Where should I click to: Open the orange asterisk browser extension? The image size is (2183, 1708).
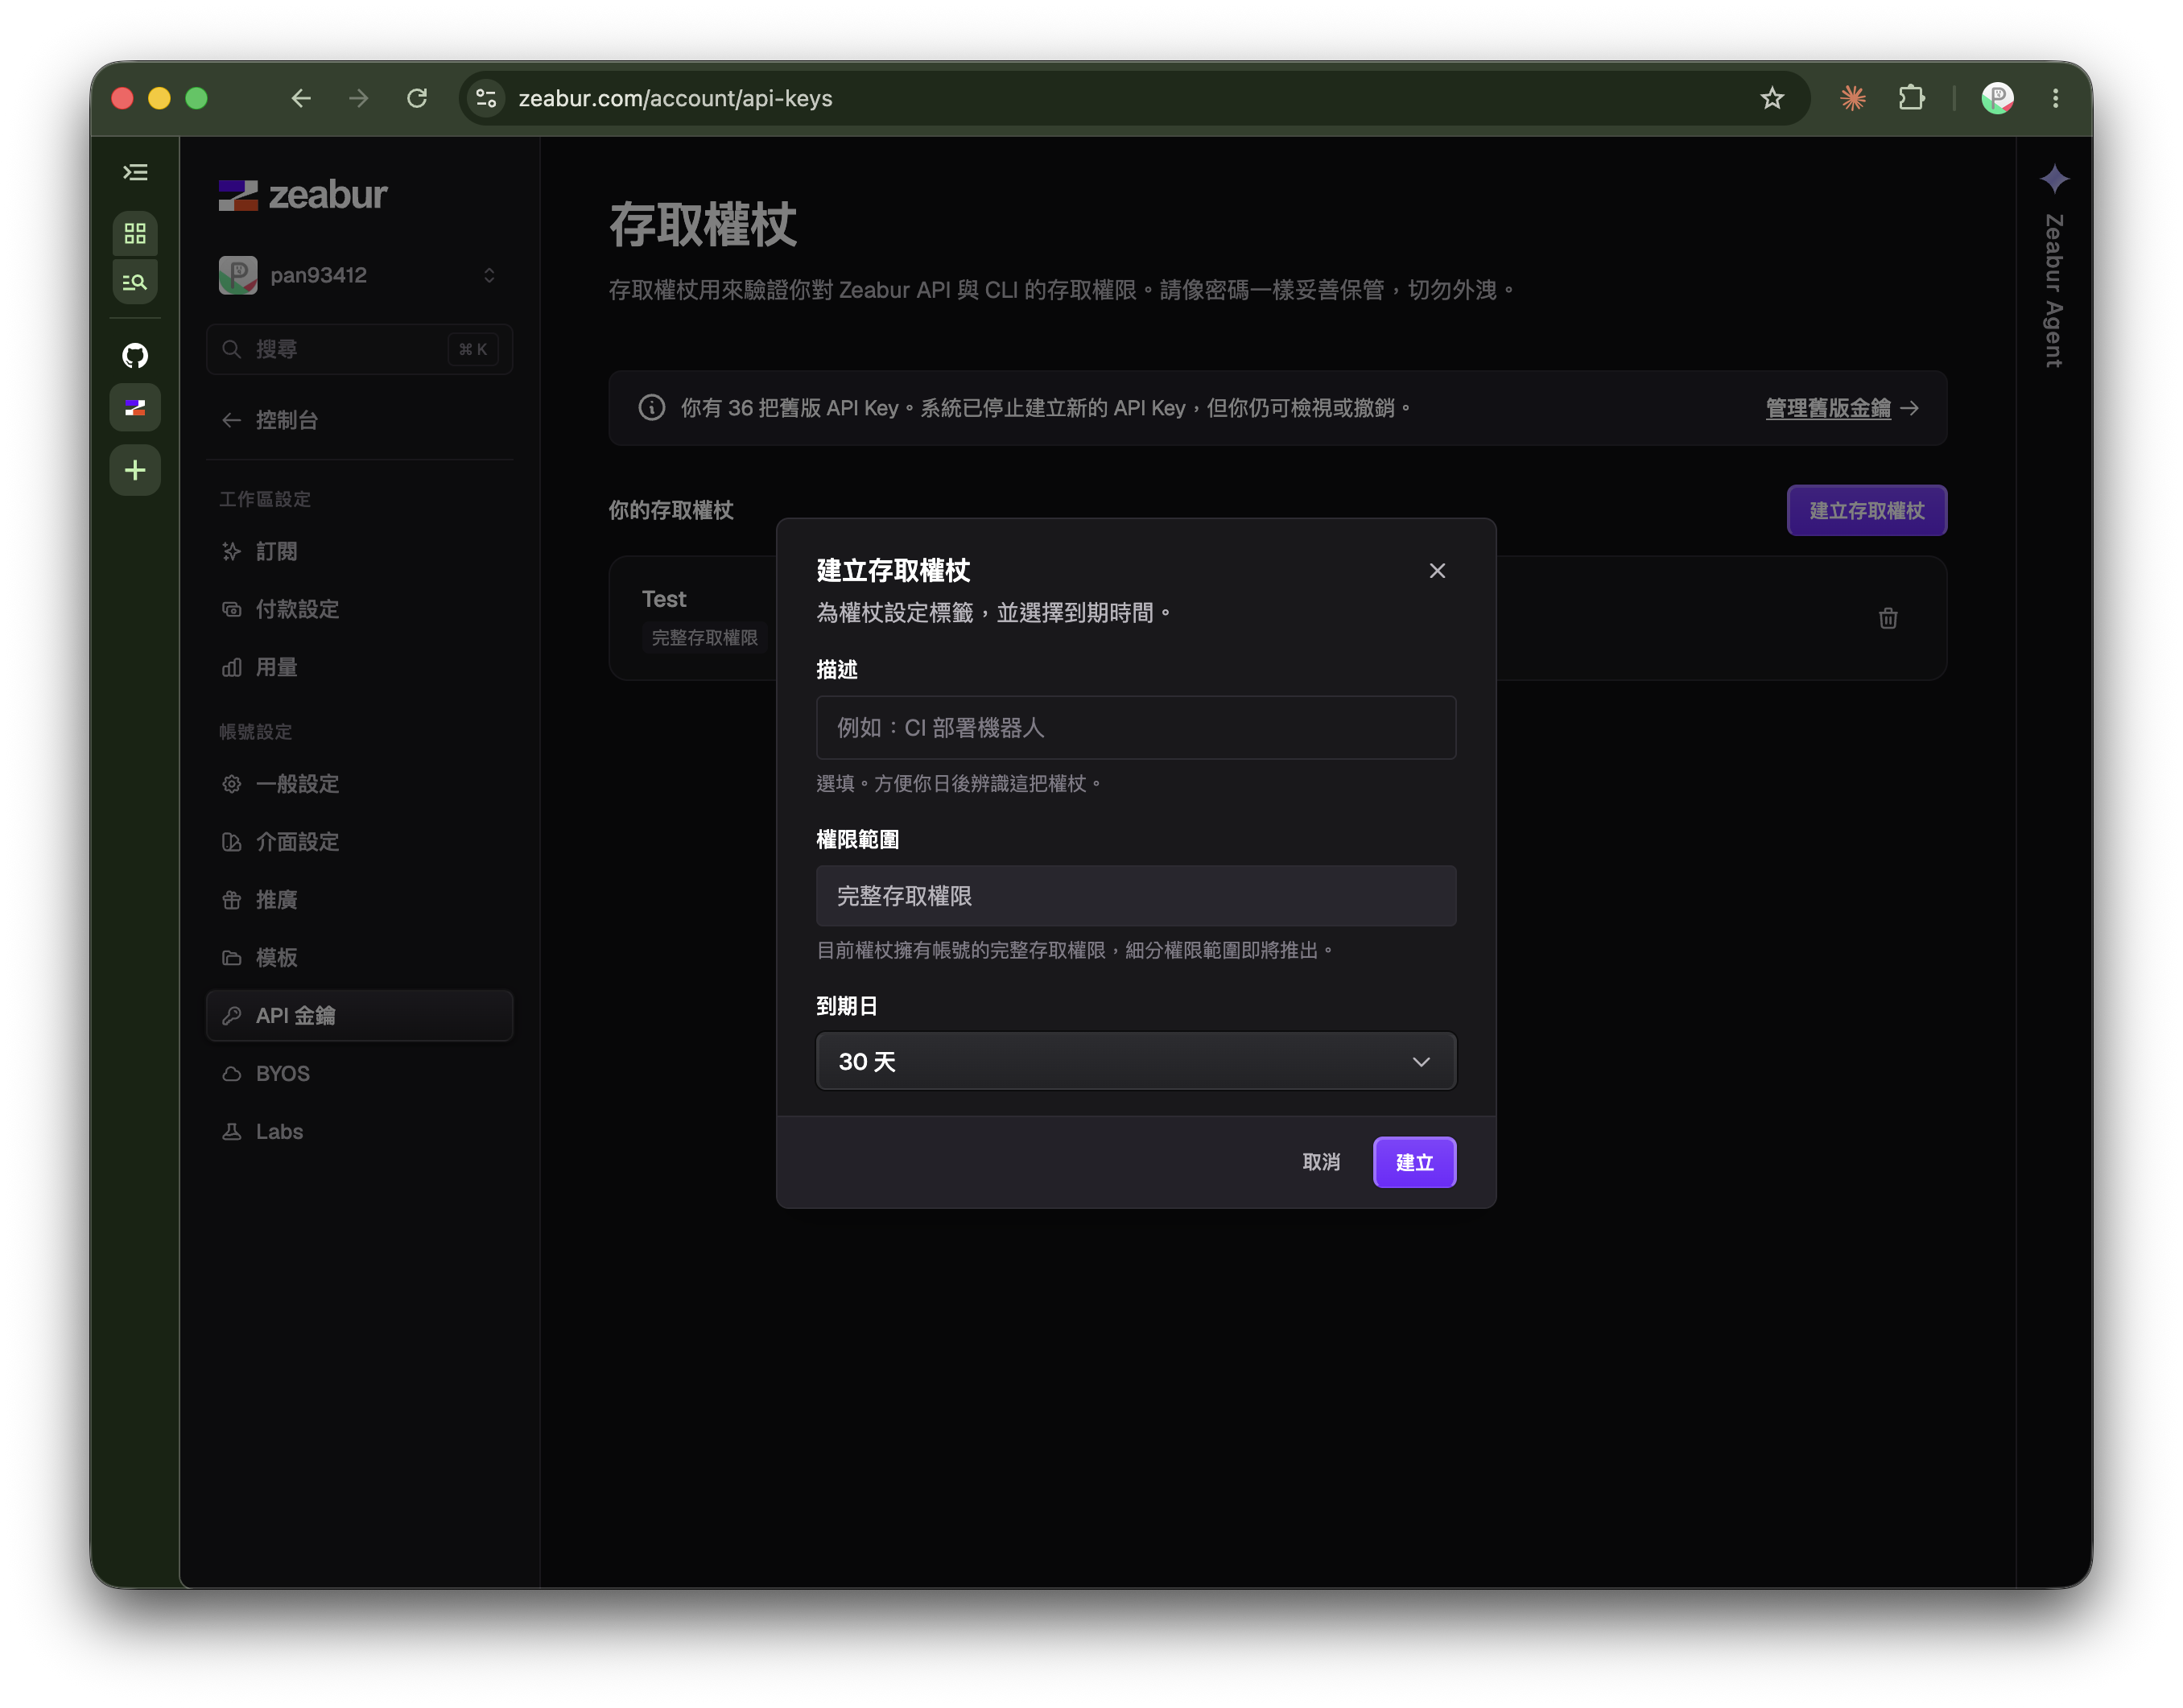coord(1853,98)
